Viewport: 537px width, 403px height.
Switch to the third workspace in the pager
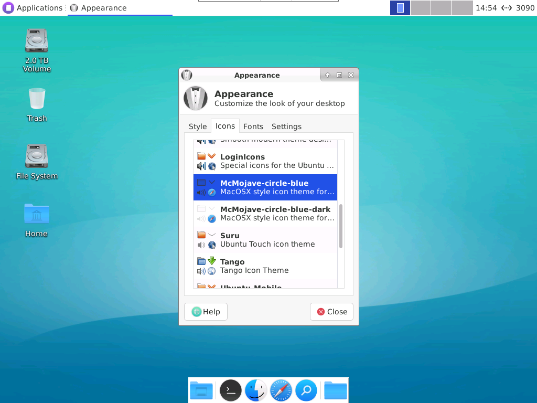441,7
